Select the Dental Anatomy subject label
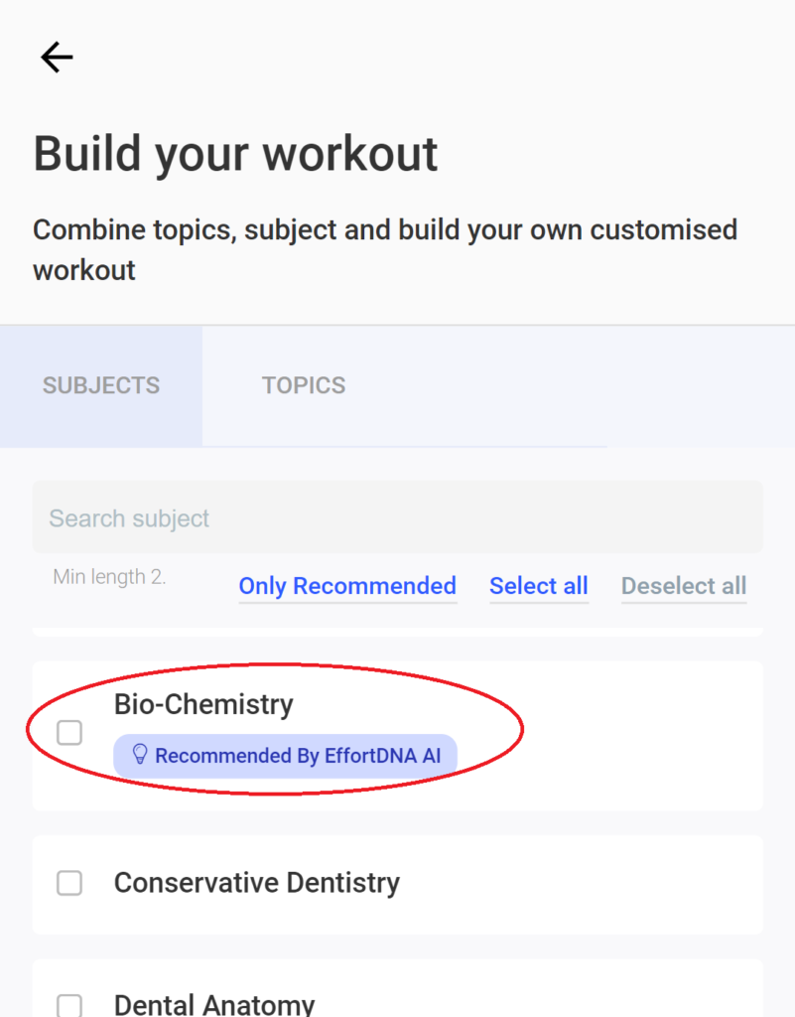 pos(214,1004)
